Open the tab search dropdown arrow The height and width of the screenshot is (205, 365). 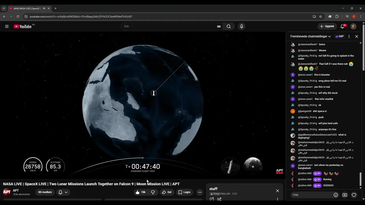(x=4, y=9)
